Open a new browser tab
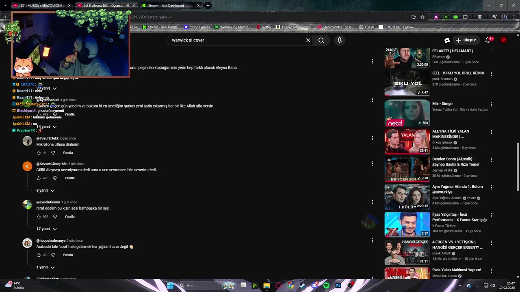The image size is (520, 292). click(208, 6)
